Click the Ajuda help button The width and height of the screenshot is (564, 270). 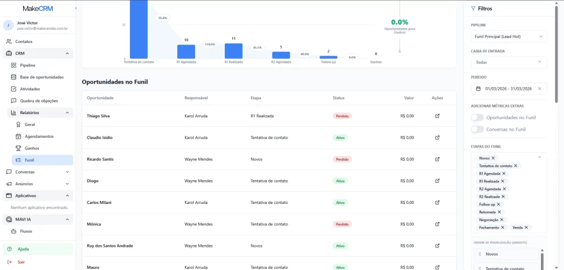[x=23, y=249]
